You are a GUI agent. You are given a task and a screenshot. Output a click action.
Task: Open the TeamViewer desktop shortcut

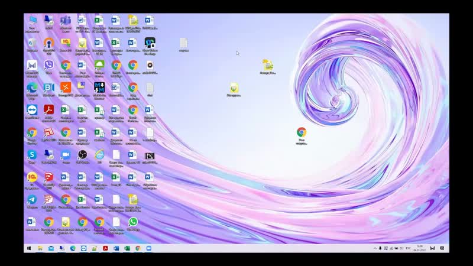[32, 110]
